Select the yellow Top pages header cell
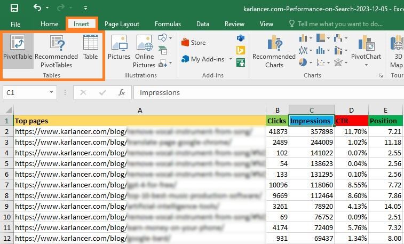This screenshot has width=404, height=244. click(x=140, y=121)
